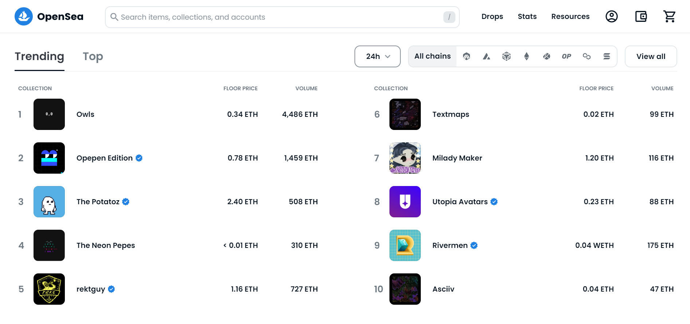Image resolution: width=690 pixels, height=324 pixels.
Task: Click The Potatoz verified badge
Action: tap(126, 202)
